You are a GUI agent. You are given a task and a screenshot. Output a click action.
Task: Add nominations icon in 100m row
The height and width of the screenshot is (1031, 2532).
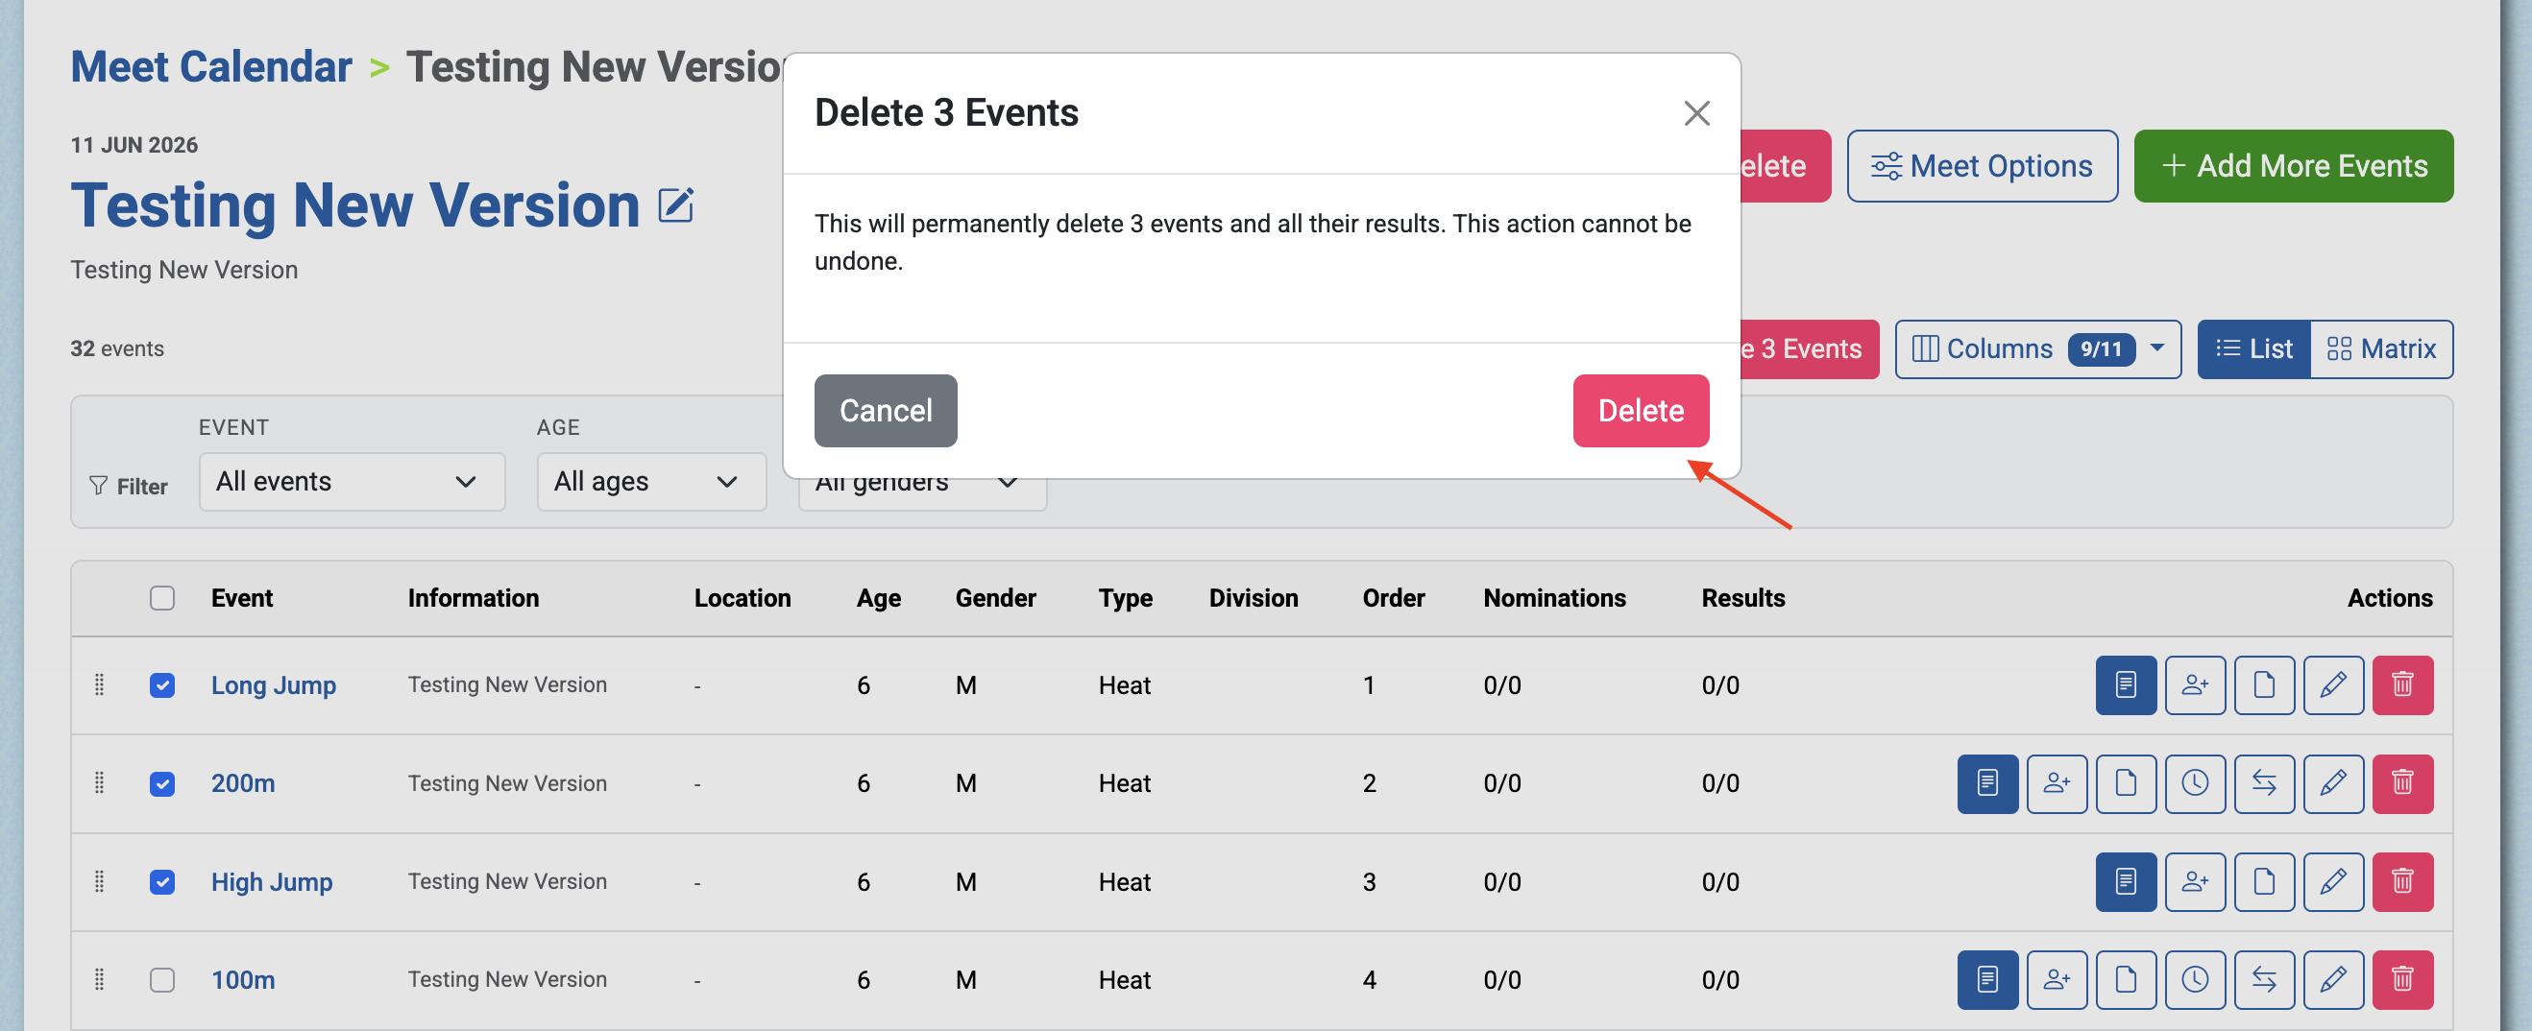pos(2057,979)
